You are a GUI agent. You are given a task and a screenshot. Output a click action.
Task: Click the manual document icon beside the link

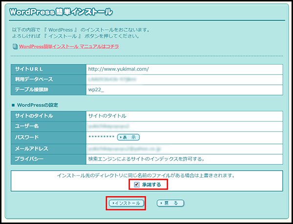[x=15, y=47]
